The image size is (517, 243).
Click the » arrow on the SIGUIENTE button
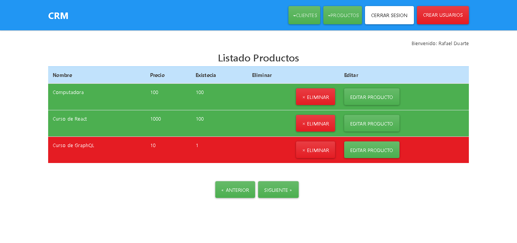pyautogui.click(x=291, y=190)
